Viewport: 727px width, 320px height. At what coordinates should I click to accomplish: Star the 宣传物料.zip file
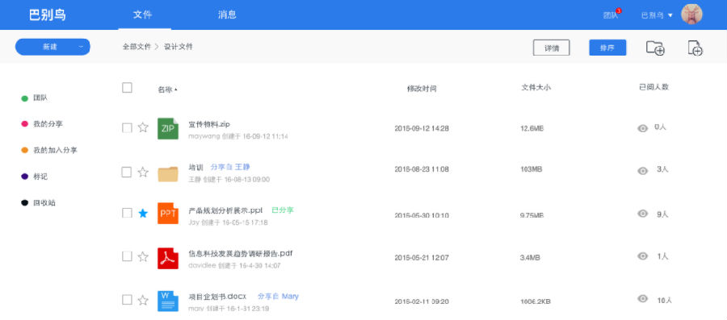tap(143, 127)
